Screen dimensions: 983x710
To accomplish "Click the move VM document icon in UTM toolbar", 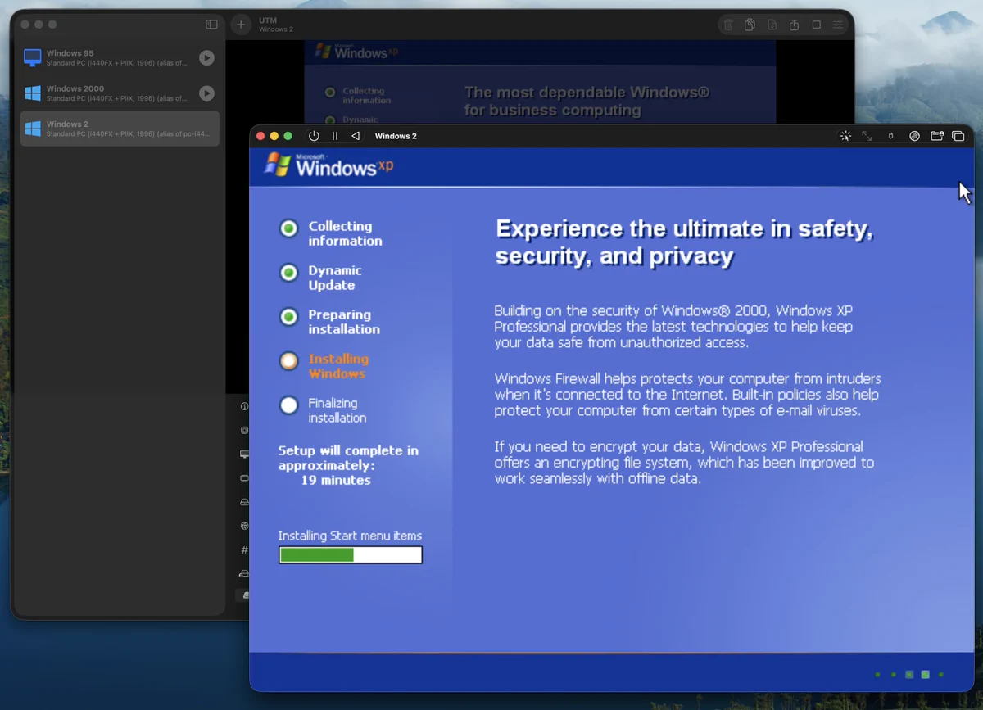I will 772,25.
